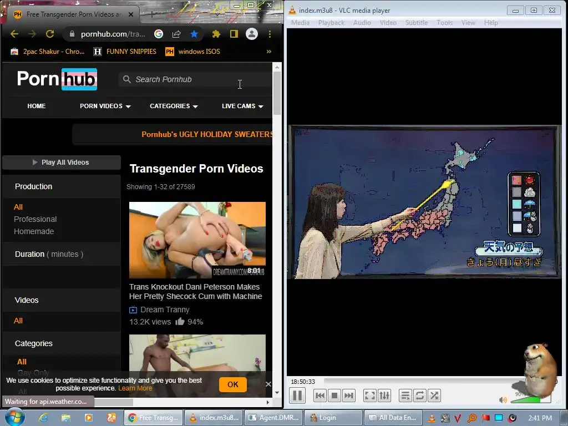Open Chrome side panel
The height and width of the screenshot is (426, 568).
click(x=234, y=34)
